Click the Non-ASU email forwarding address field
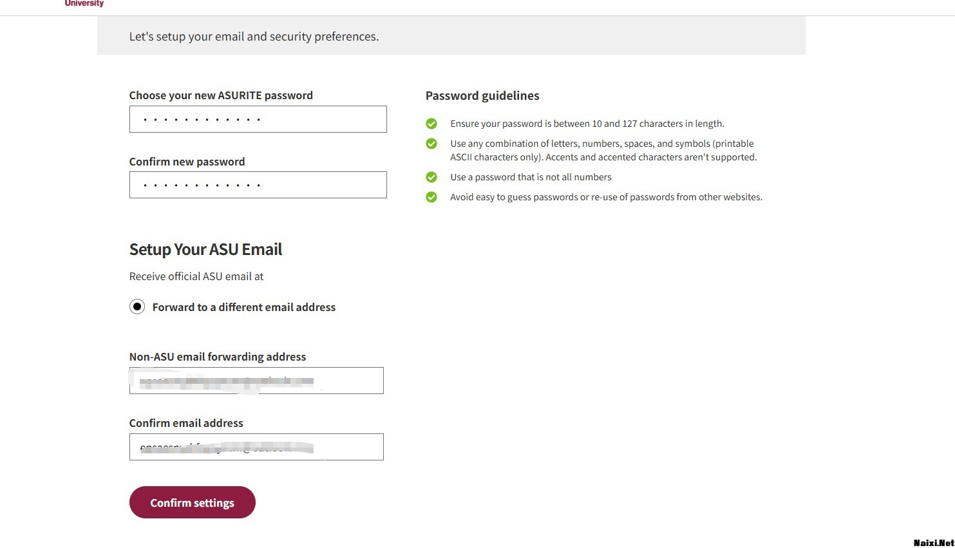Image resolution: width=955 pixels, height=548 pixels. click(256, 381)
